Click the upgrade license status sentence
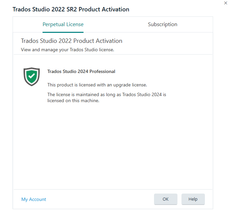 tap(97, 85)
